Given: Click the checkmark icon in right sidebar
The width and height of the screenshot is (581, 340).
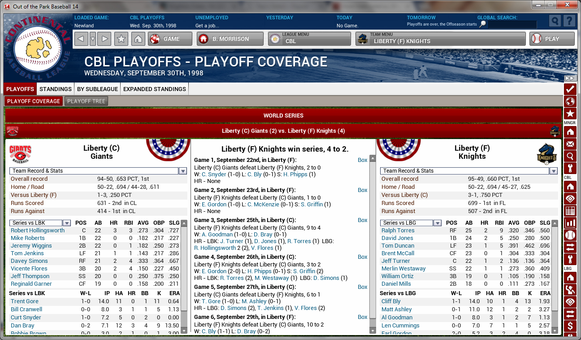Looking at the screenshot, I should click(x=570, y=89).
